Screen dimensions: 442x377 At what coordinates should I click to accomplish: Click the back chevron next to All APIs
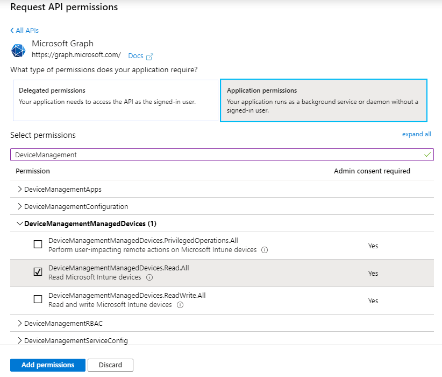pyautogui.click(x=12, y=31)
